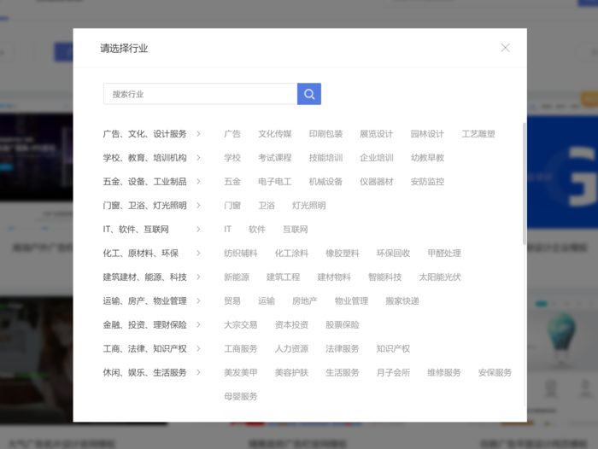
Task: Select 安防监控 industry option
Action: click(427, 182)
